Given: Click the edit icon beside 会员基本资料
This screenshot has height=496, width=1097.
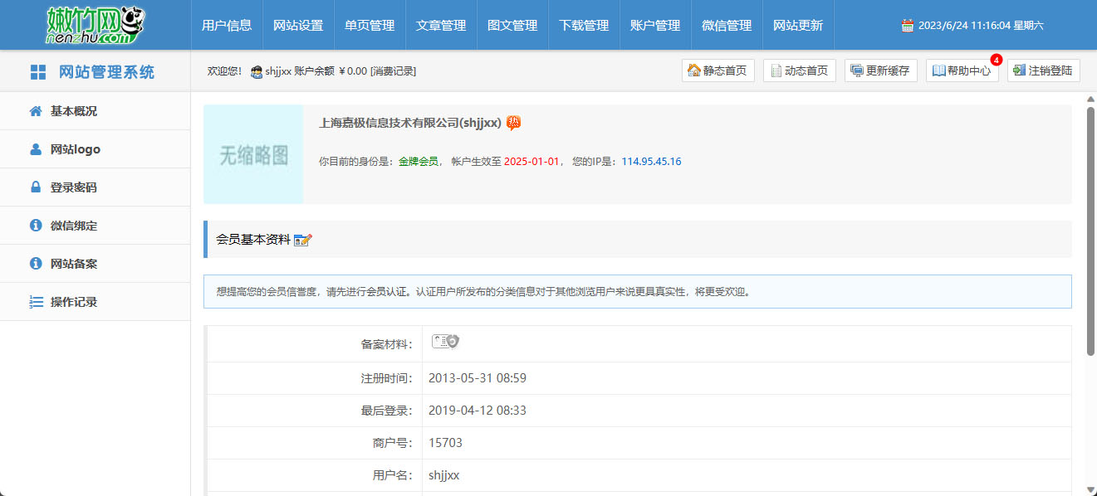Looking at the screenshot, I should (303, 240).
